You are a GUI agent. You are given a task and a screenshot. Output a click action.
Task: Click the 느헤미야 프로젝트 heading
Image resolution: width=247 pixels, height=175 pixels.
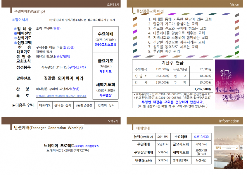pyautogui.click(x=59, y=145)
